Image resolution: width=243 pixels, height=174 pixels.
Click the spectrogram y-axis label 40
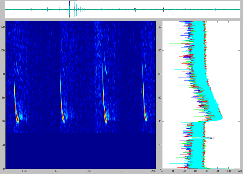point(3,121)
